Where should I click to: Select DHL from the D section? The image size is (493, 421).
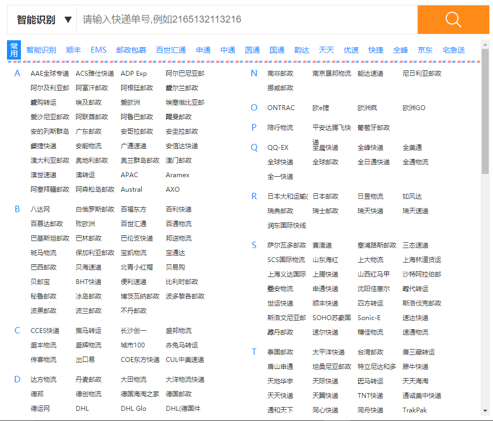point(82,409)
